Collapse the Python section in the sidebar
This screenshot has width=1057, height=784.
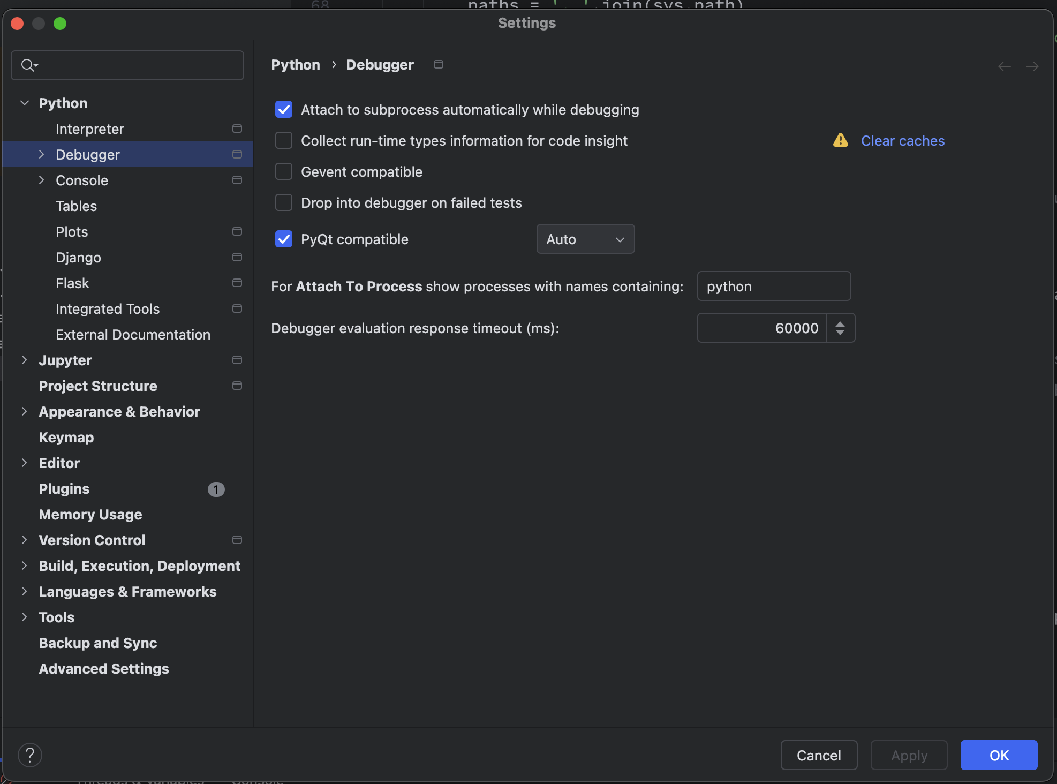click(x=24, y=103)
